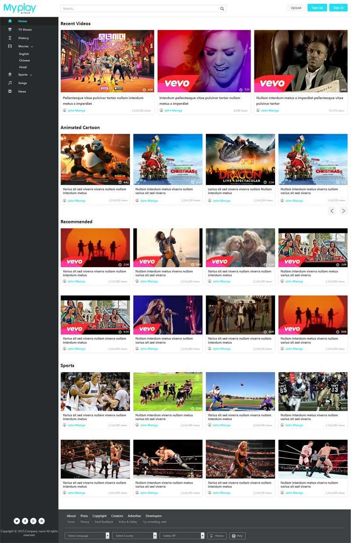Open the Safety Off dropdown
Screen dimensions: 351x543
pos(182,536)
